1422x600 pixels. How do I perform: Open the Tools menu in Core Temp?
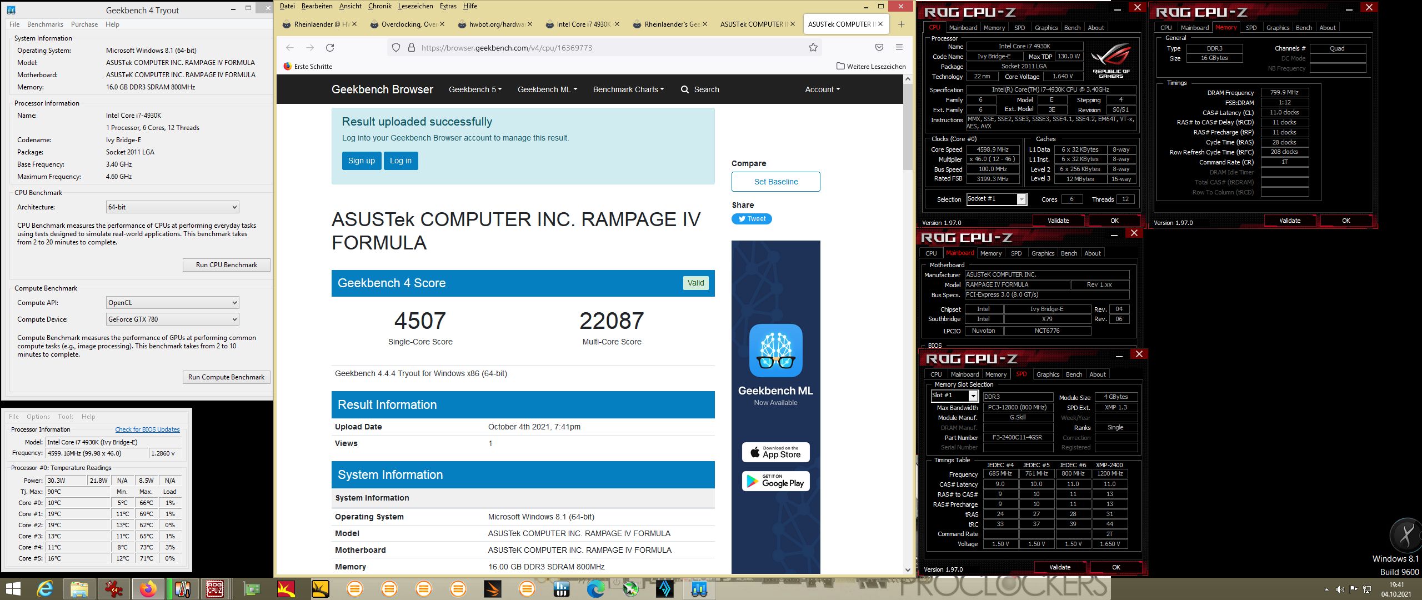pyautogui.click(x=66, y=417)
